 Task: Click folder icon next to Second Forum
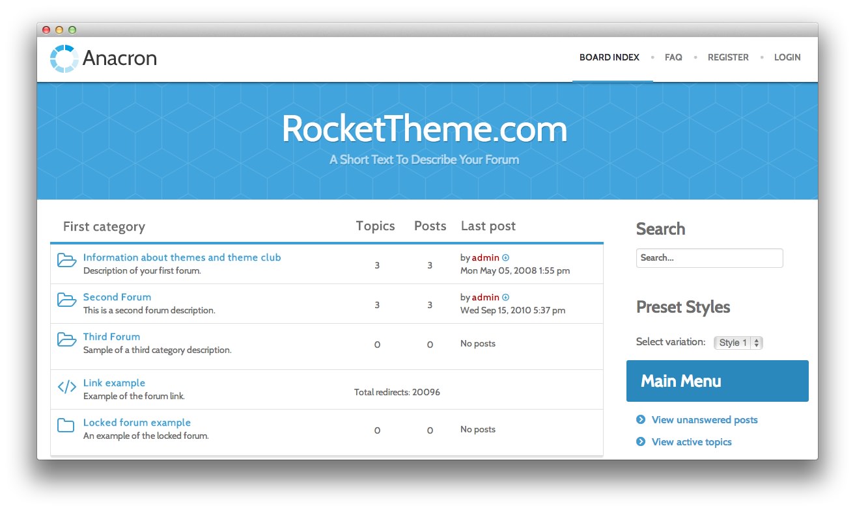pyautogui.click(x=66, y=300)
